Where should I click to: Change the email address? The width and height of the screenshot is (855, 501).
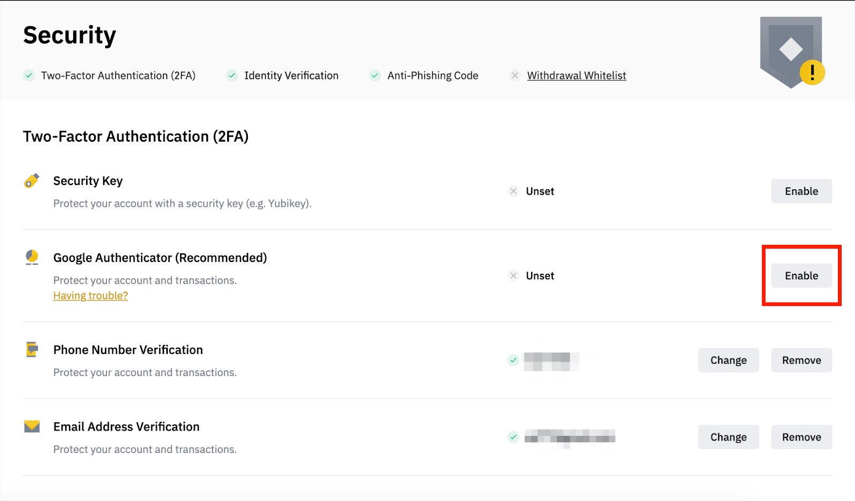tap(728, 437)
